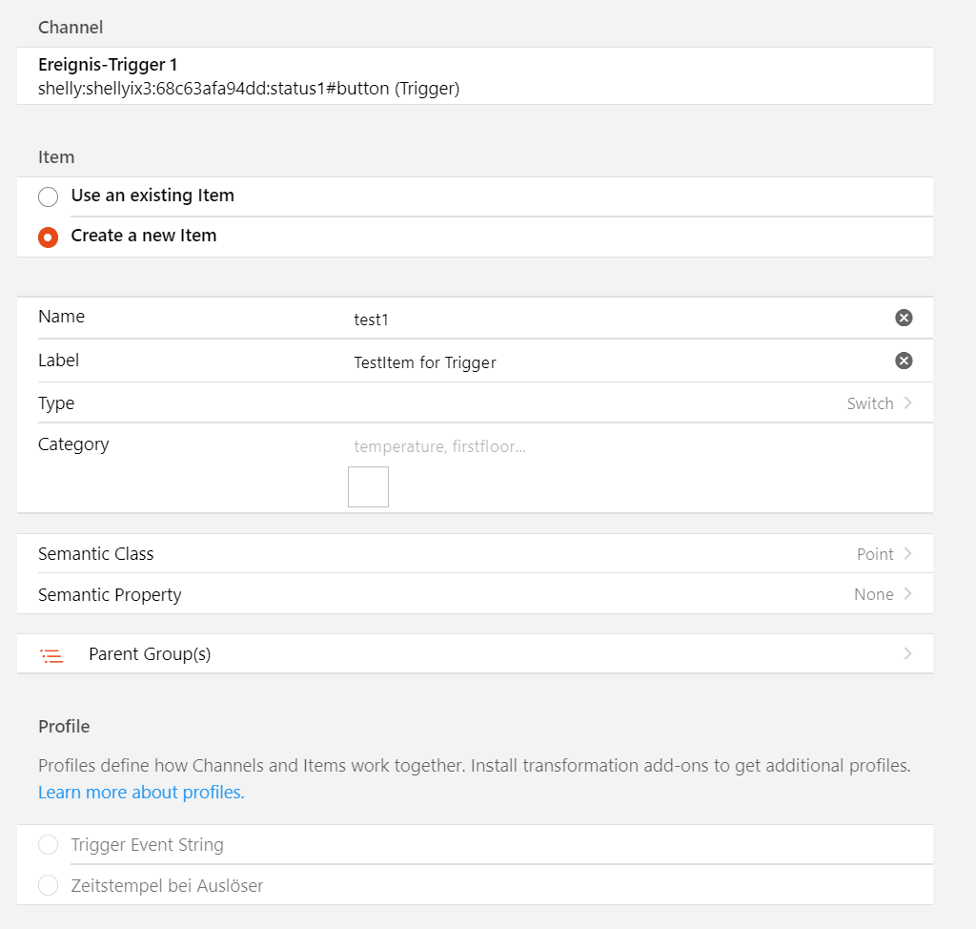Open the Type selector showing Switch
Image resolution: width=976 pixels, height=929 pixels.
click(x=869, y=403)
